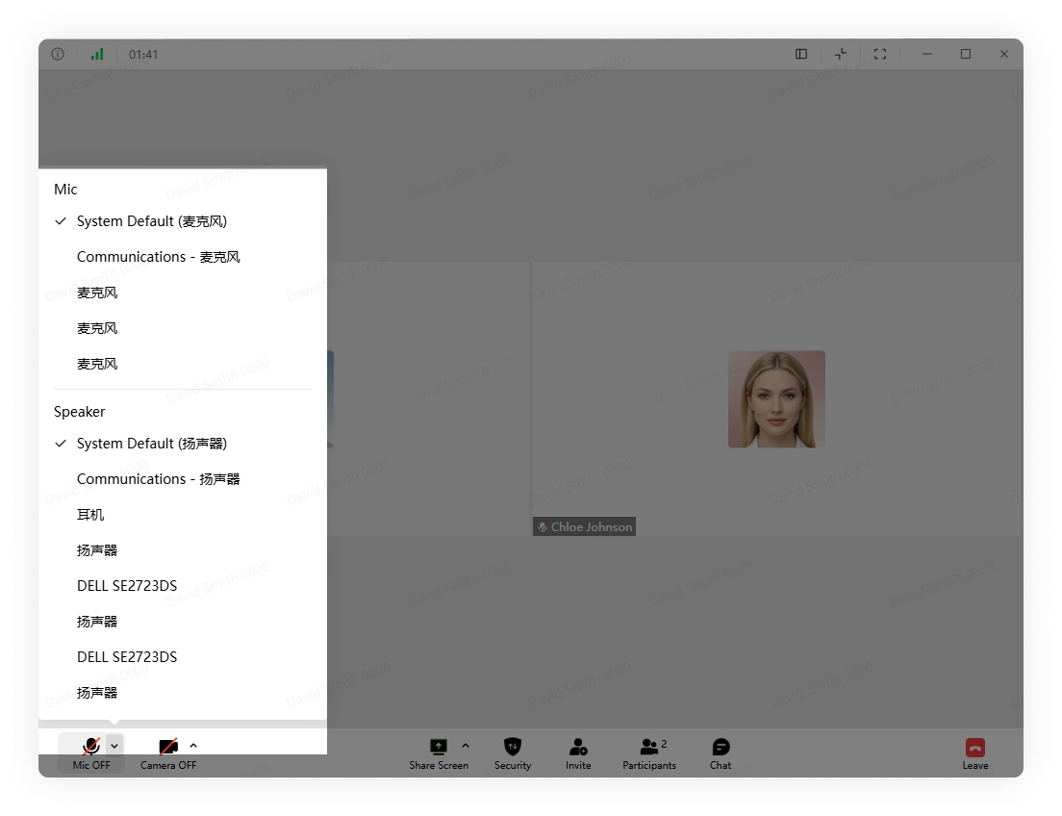Leave the meeting

click(x=975, y=752)
